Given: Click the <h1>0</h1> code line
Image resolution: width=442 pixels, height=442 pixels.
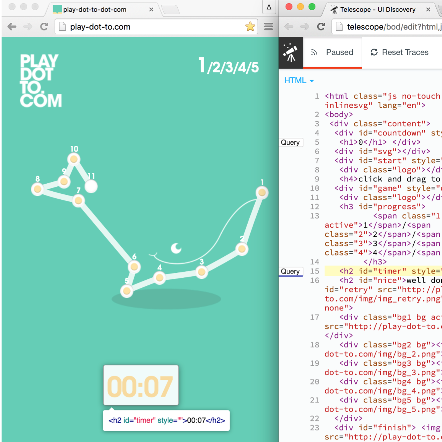Looking at the screenshot, I should (x=380, y=142).
